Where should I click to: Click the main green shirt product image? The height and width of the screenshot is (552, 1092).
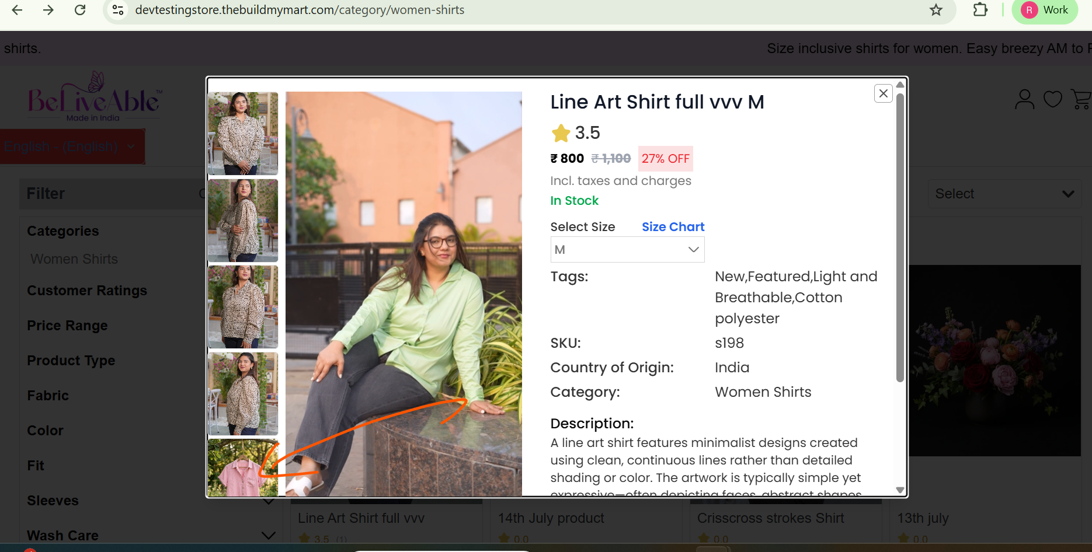click(x=404, y=294)
